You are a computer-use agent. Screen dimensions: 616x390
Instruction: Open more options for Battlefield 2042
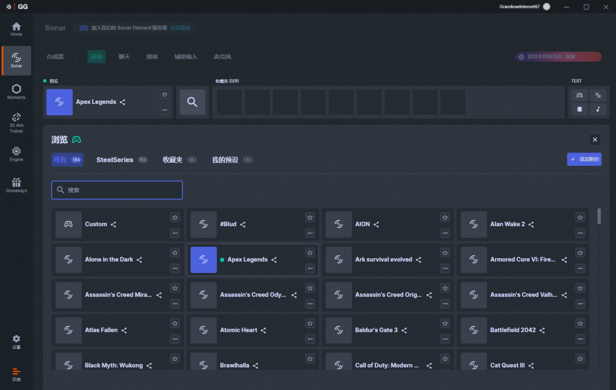tap(580, 339)
